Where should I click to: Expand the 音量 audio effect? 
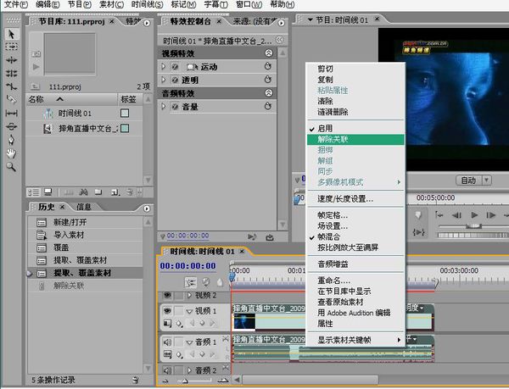(164, 107)
